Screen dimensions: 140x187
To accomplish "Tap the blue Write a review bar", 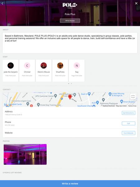I will click(70, 184).
